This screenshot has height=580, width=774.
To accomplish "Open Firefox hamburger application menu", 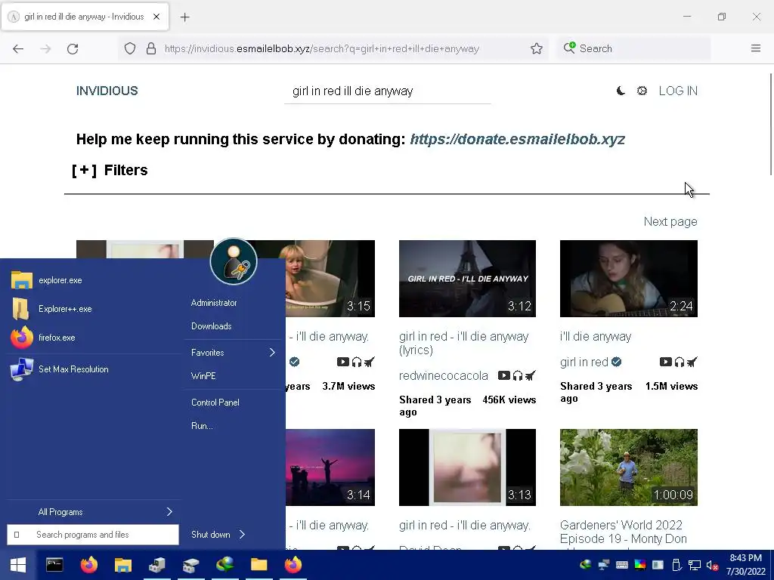I will click(756, 48).
